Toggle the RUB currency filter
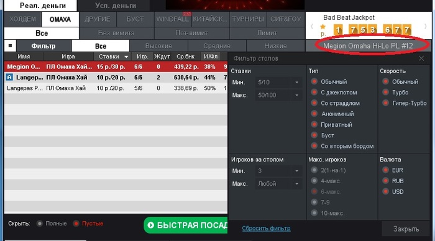435x241 pixels. click(385, 181)
